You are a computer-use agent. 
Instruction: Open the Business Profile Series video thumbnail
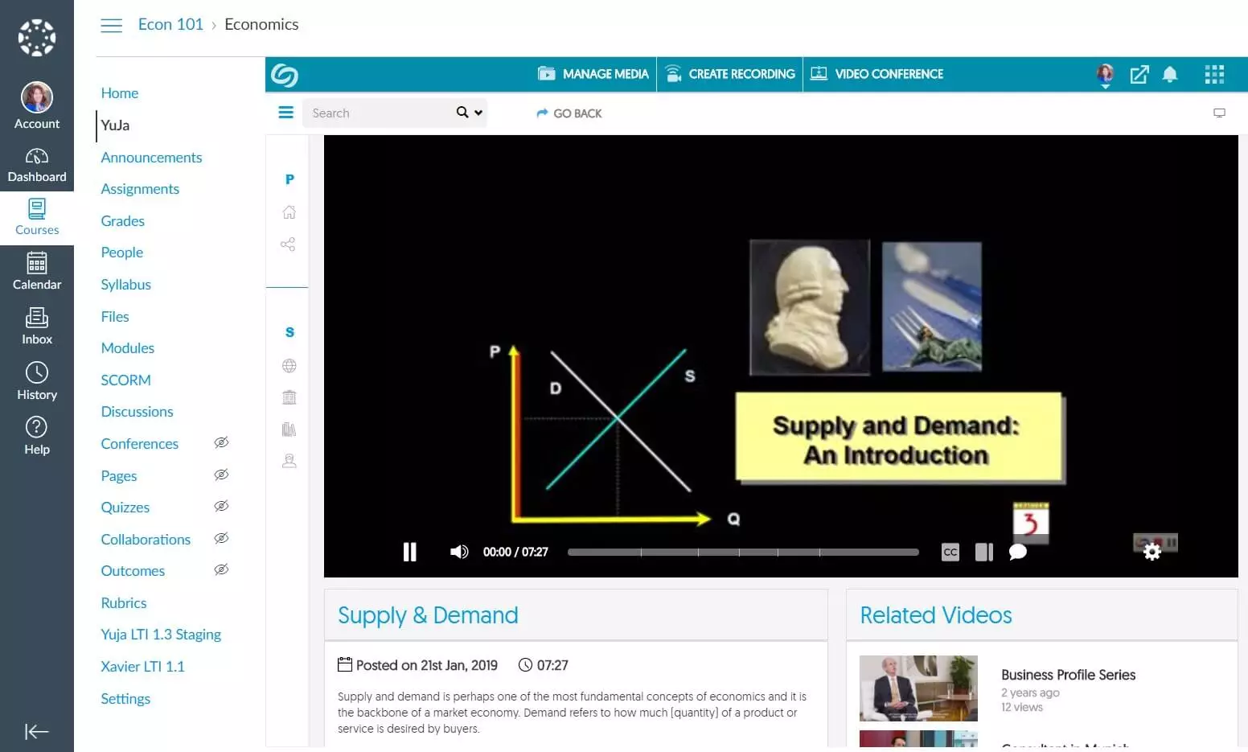tap(918, 688)
